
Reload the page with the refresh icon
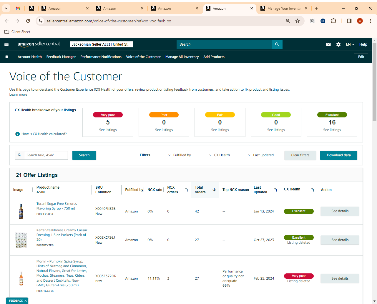pyautogui.click(x=28, y=21)
